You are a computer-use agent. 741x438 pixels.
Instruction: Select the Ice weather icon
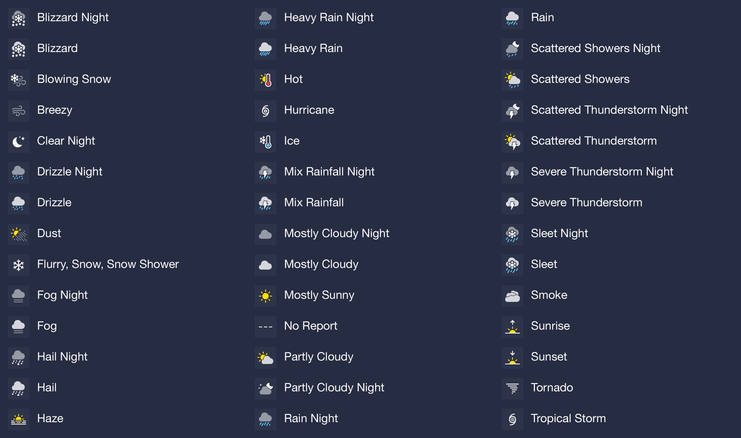point(266,140)
